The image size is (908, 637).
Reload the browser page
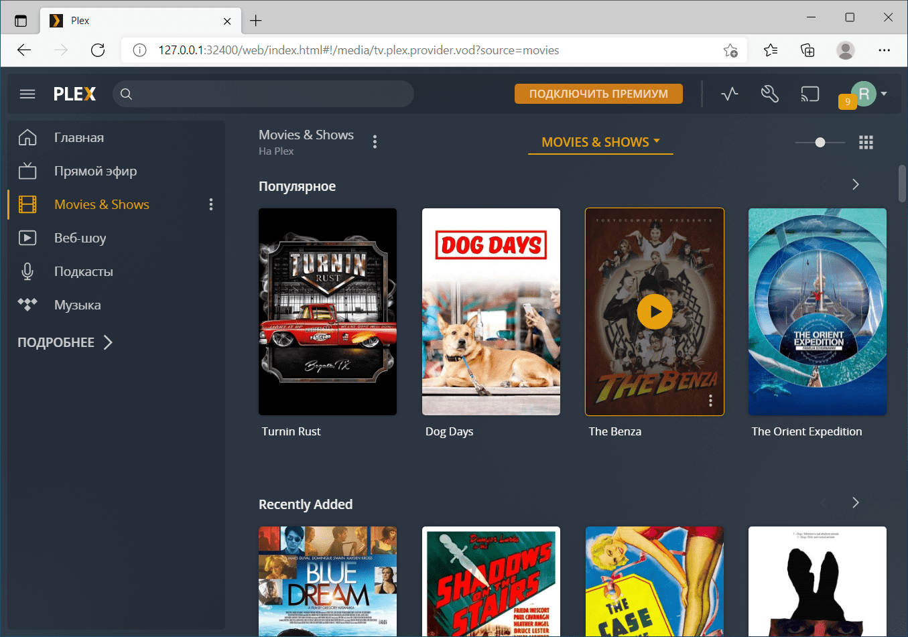click(98, 50)
